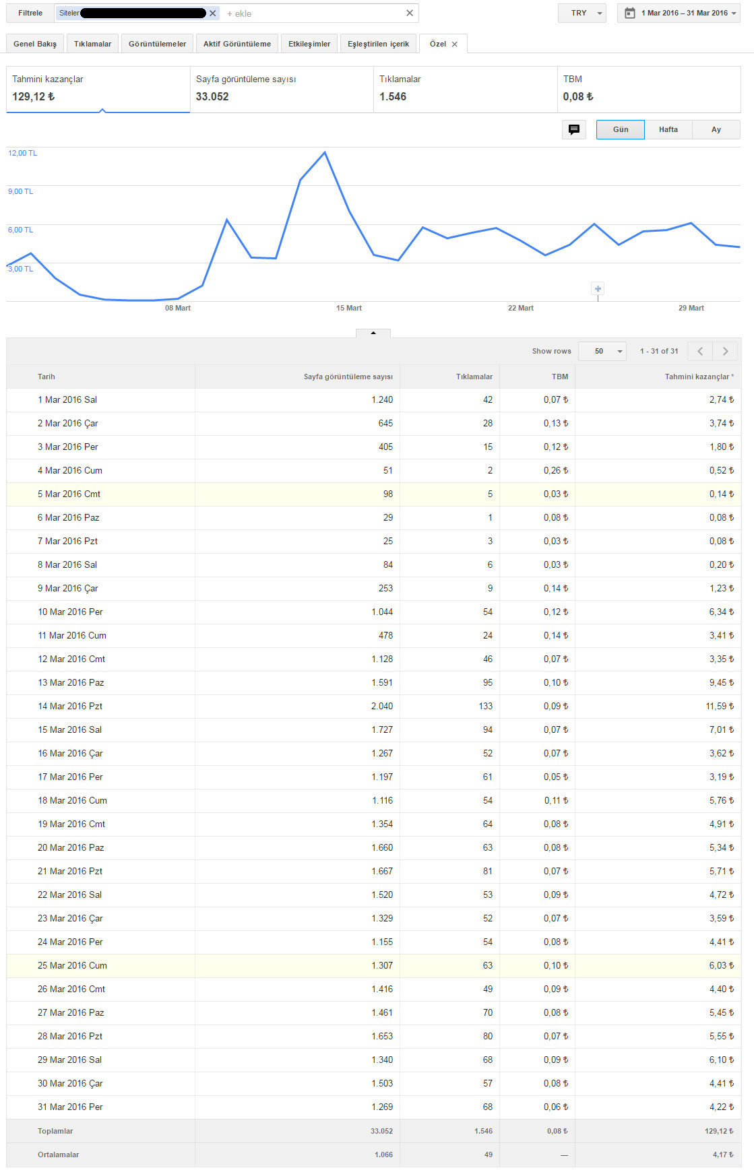754x1170 pixels.
Task: Go to previous page of rows
Action: click(x=700, y=351)
